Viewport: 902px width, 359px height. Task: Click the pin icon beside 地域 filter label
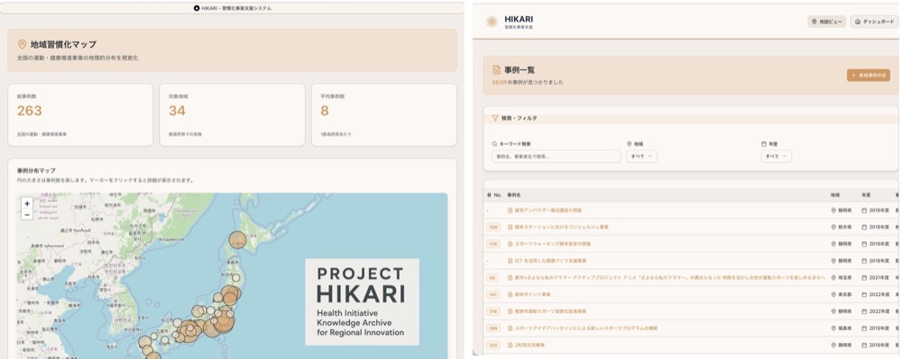(629, 144)
